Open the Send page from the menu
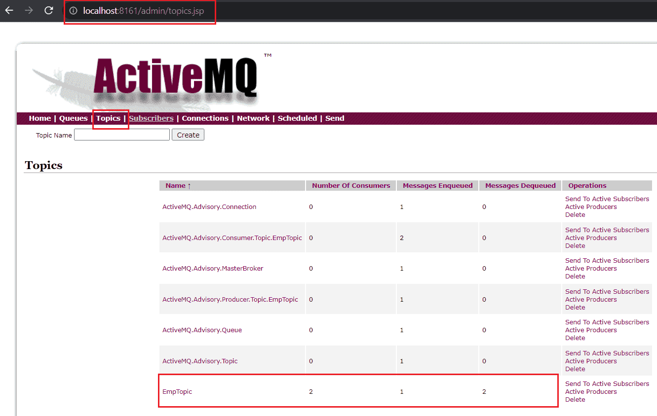The width and height of the screenshot is (657, 416). (x=335, y=118)
